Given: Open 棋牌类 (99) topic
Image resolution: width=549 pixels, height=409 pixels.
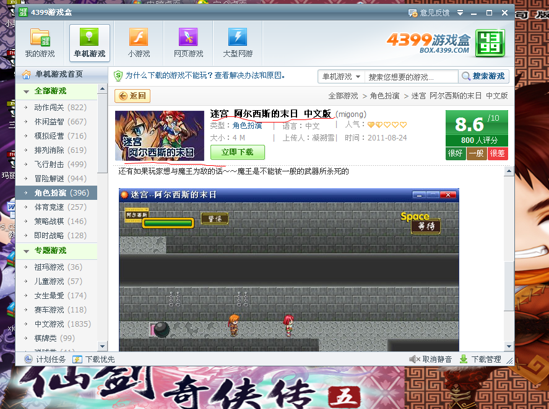Looking at the screenshot, I should pos(56,338).
